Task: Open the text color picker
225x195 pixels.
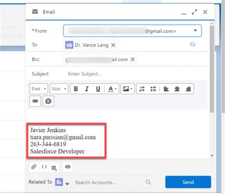Action: [112, 89]
